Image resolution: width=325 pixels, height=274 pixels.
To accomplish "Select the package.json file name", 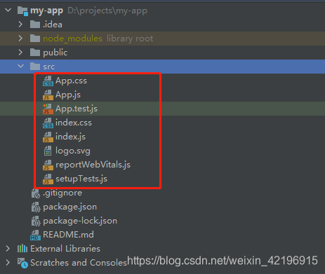I will click(70, 207).
